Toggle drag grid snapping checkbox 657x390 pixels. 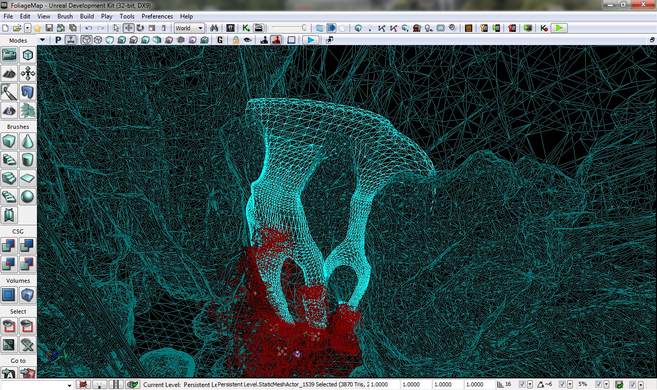pyautogui.click(x=522, y=384)
